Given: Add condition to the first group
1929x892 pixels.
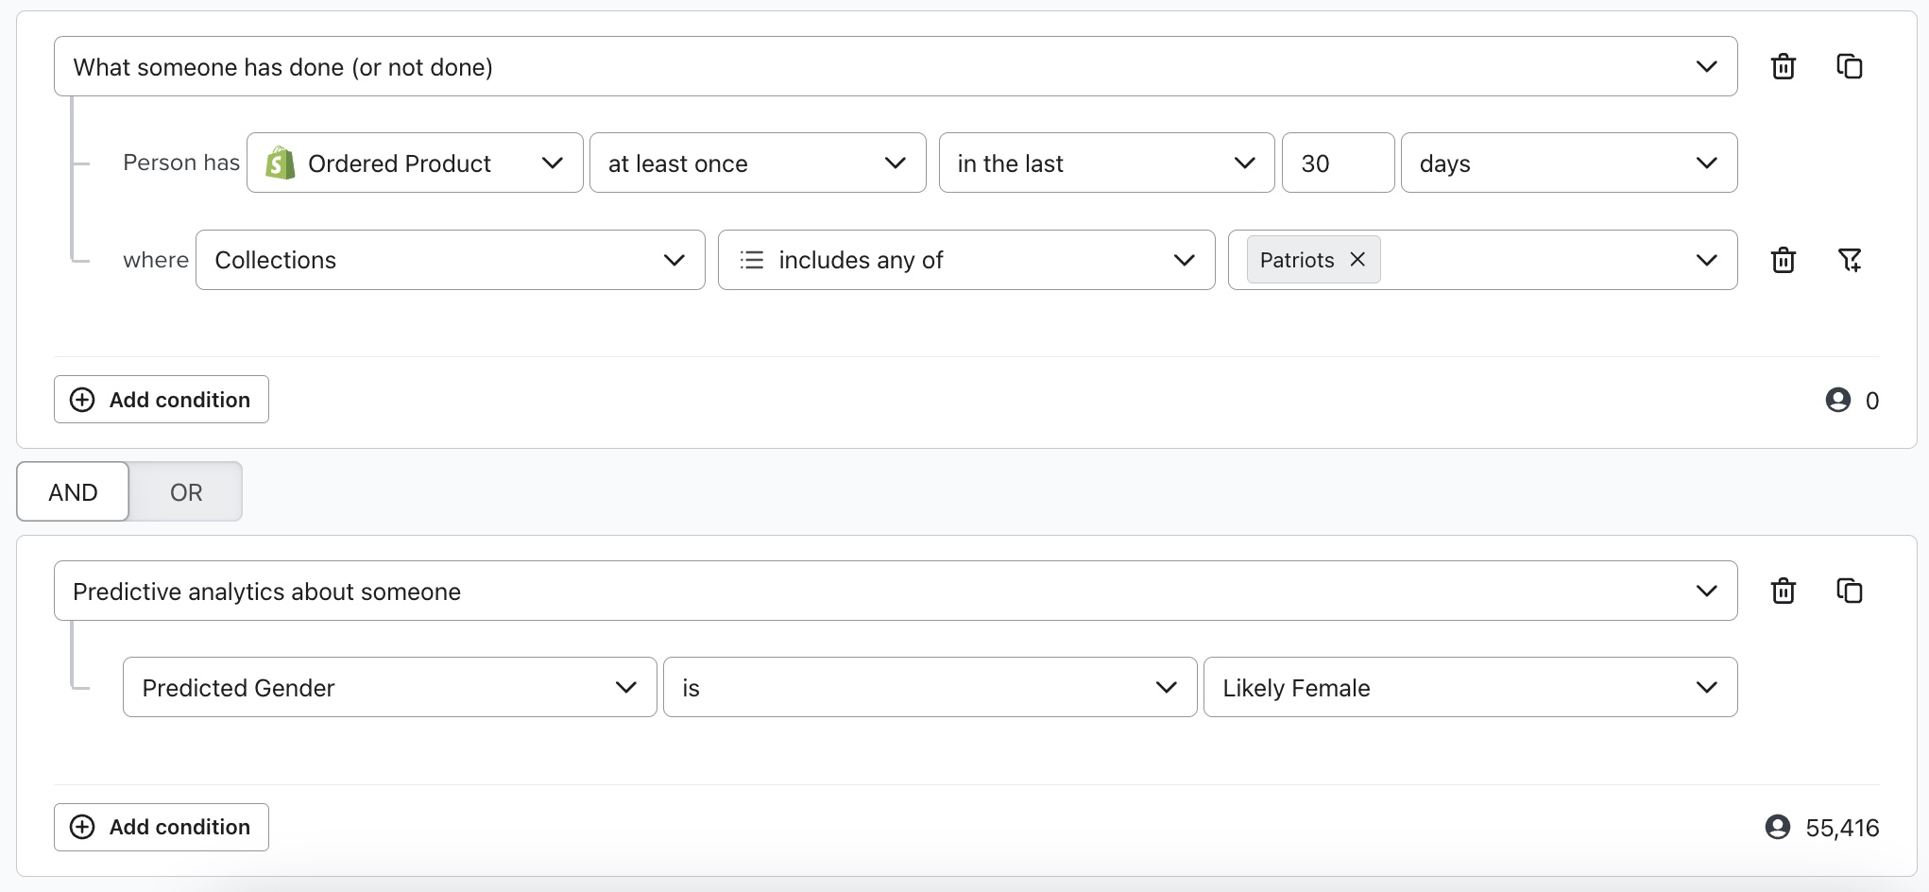Looking at the screenshot, I should pyautogui.click(x=162, y=400).
